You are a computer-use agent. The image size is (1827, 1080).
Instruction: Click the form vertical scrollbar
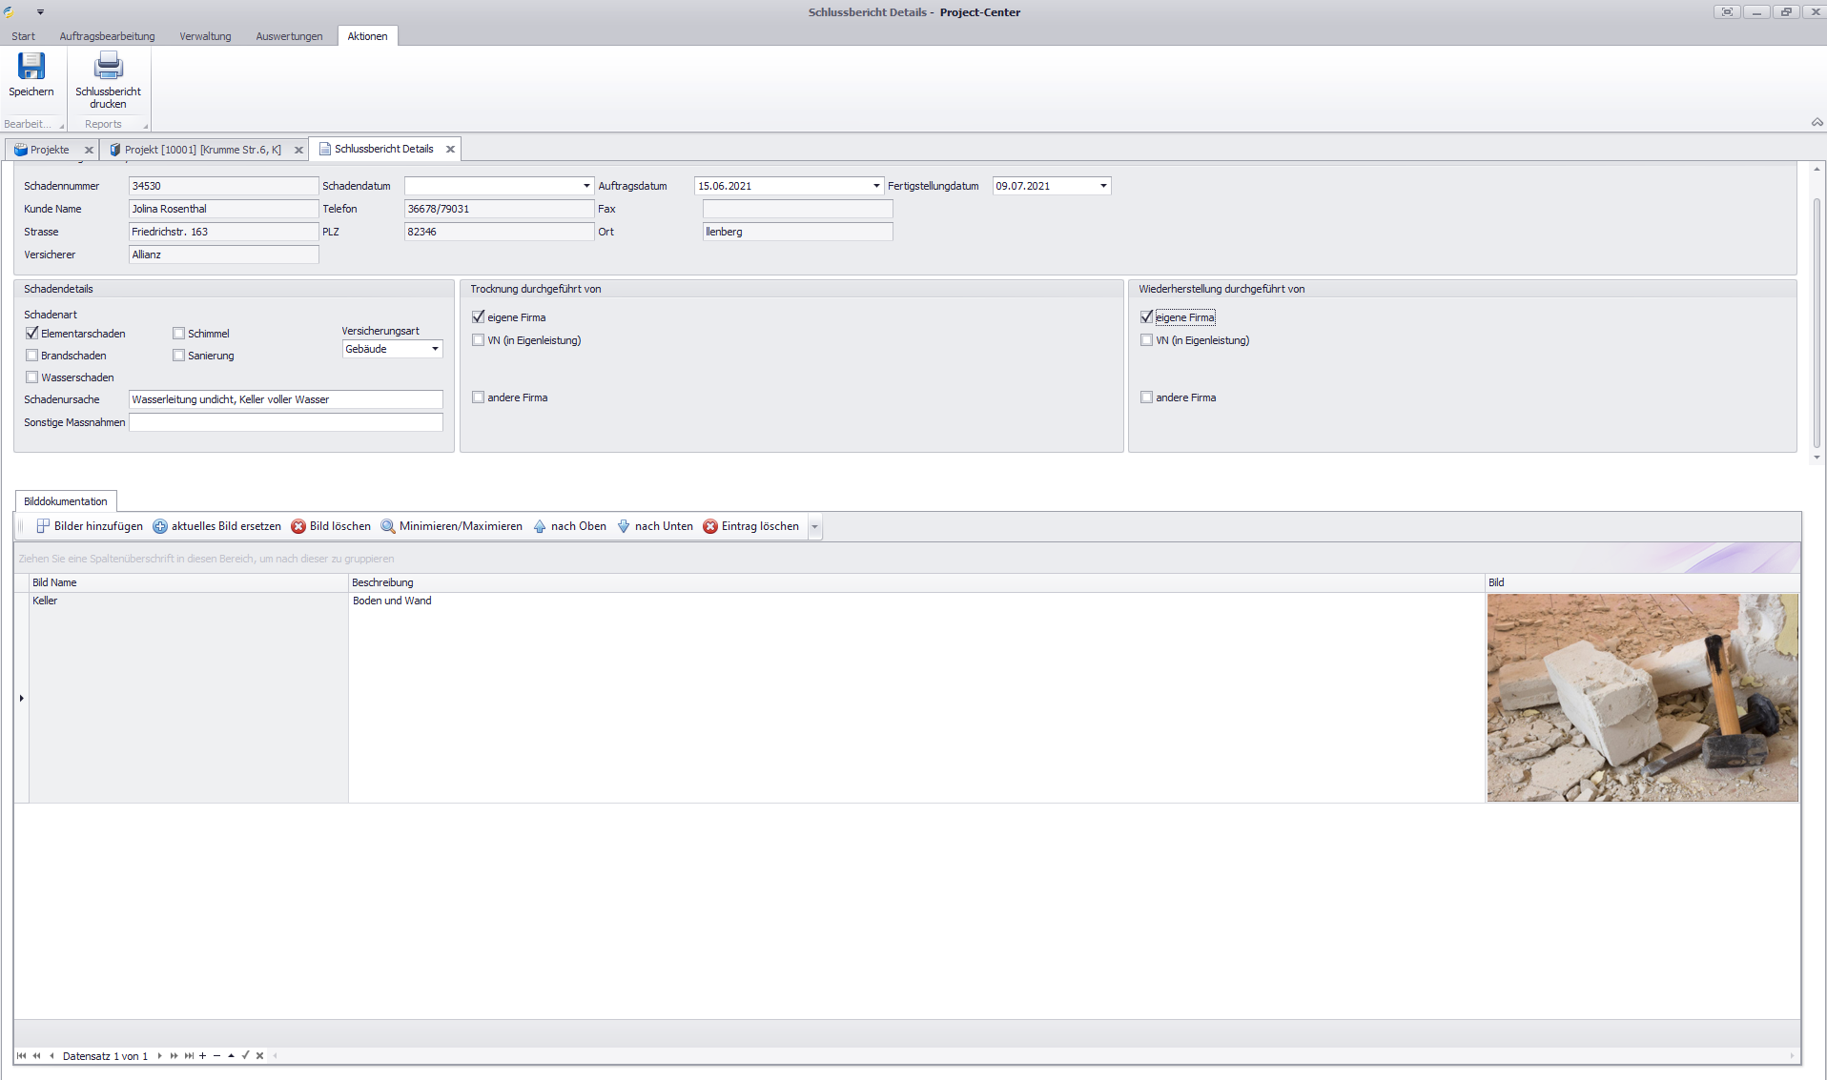click(x=1817, y=322)
